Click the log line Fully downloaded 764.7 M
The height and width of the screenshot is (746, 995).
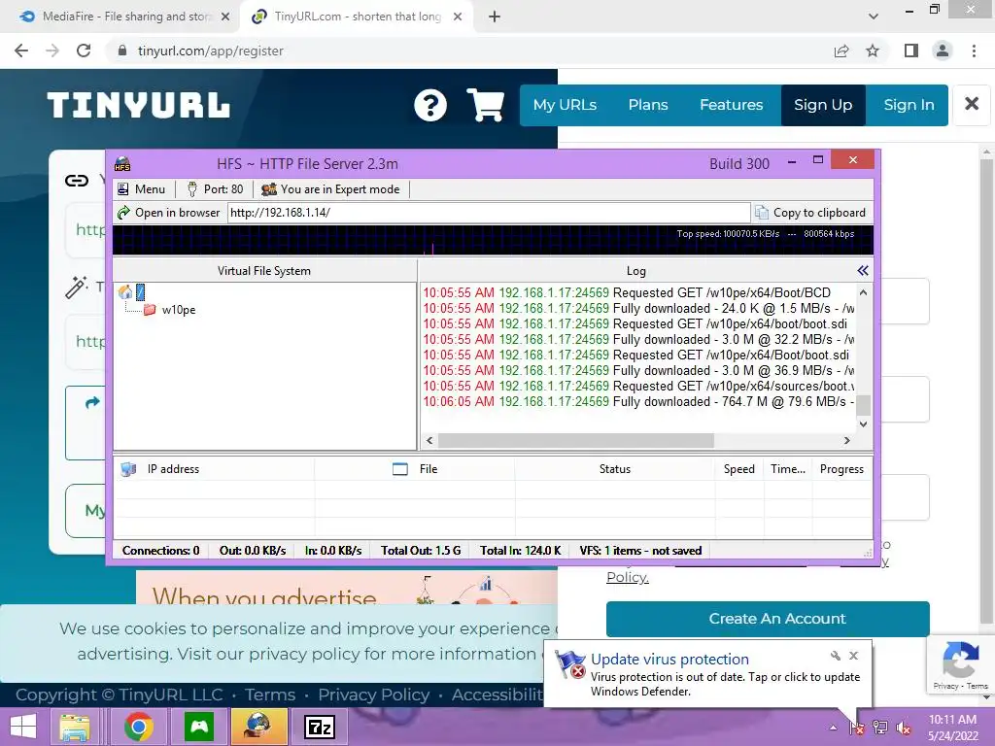point(637,401)
